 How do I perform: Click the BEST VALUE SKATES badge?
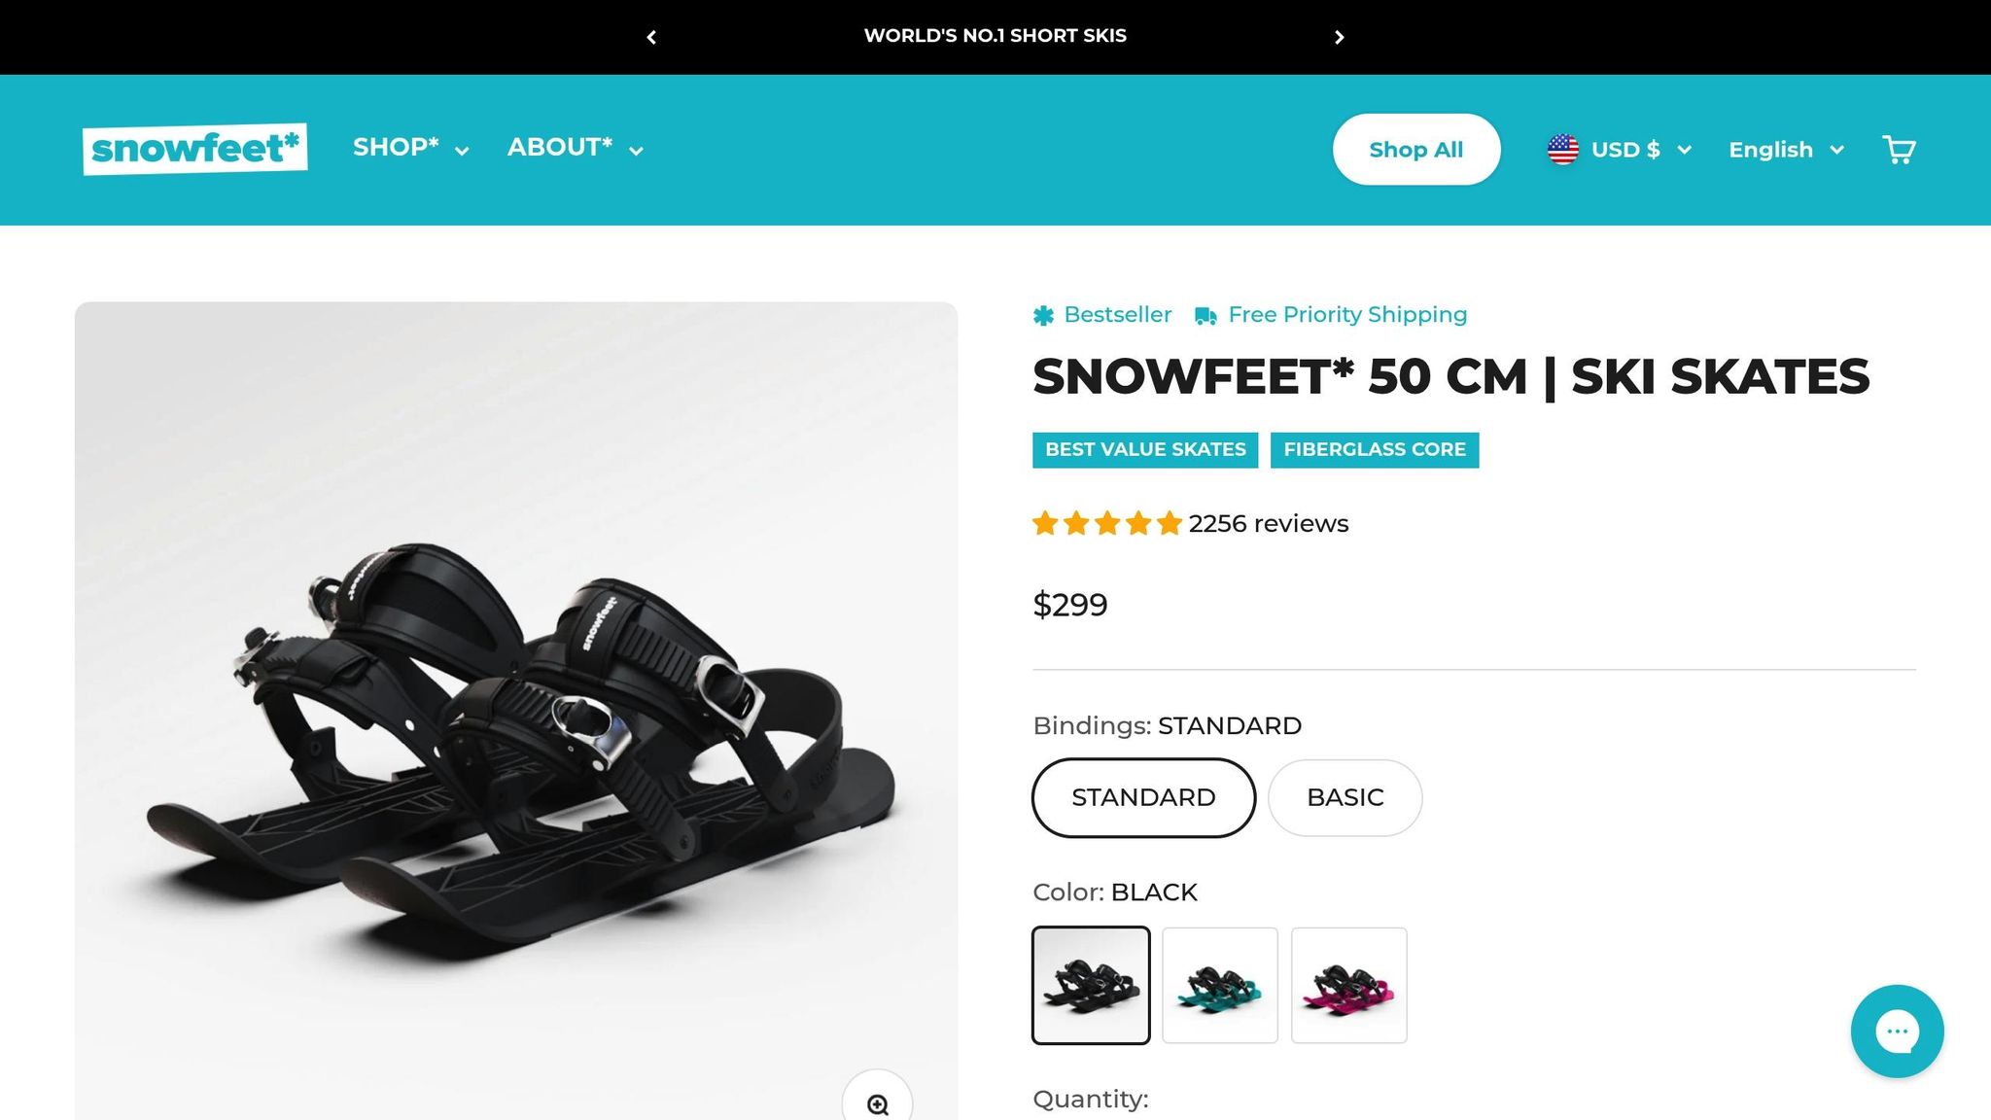(x=1144, y=449)
